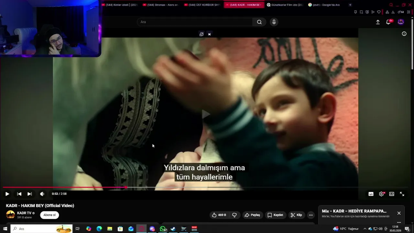Open the Mix - KADR playlist title

(354, 211)
